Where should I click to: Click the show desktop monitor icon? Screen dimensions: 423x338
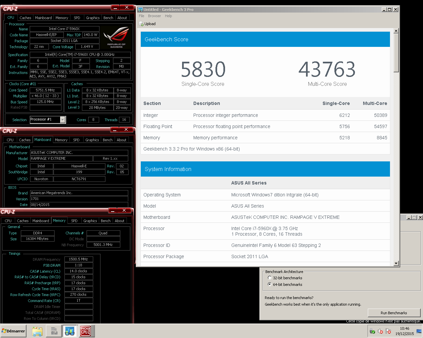[419, 331]
